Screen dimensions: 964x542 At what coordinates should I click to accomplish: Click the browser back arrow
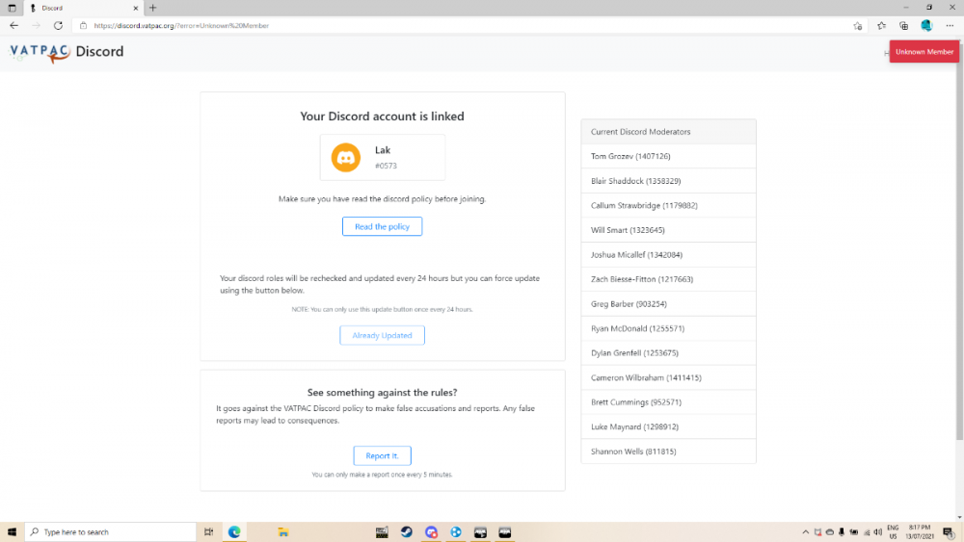pos(13,26)
